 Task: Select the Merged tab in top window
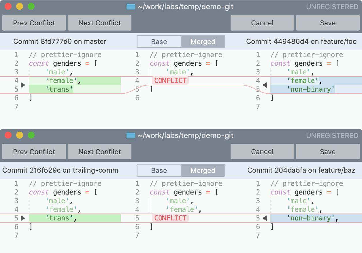[x=203, y=41]
